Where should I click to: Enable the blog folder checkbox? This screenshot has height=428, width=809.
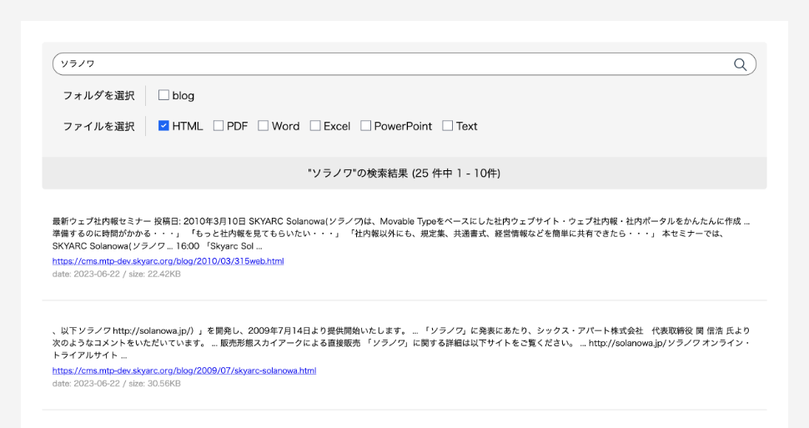[x=163, y=95]
